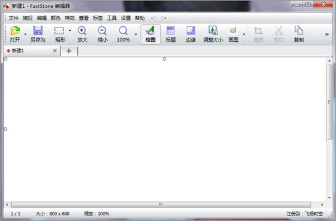Click the 标题 caption icon
The height and width of the screenshot is (221, 336).
pyautogui.click(x=171, y=31)
